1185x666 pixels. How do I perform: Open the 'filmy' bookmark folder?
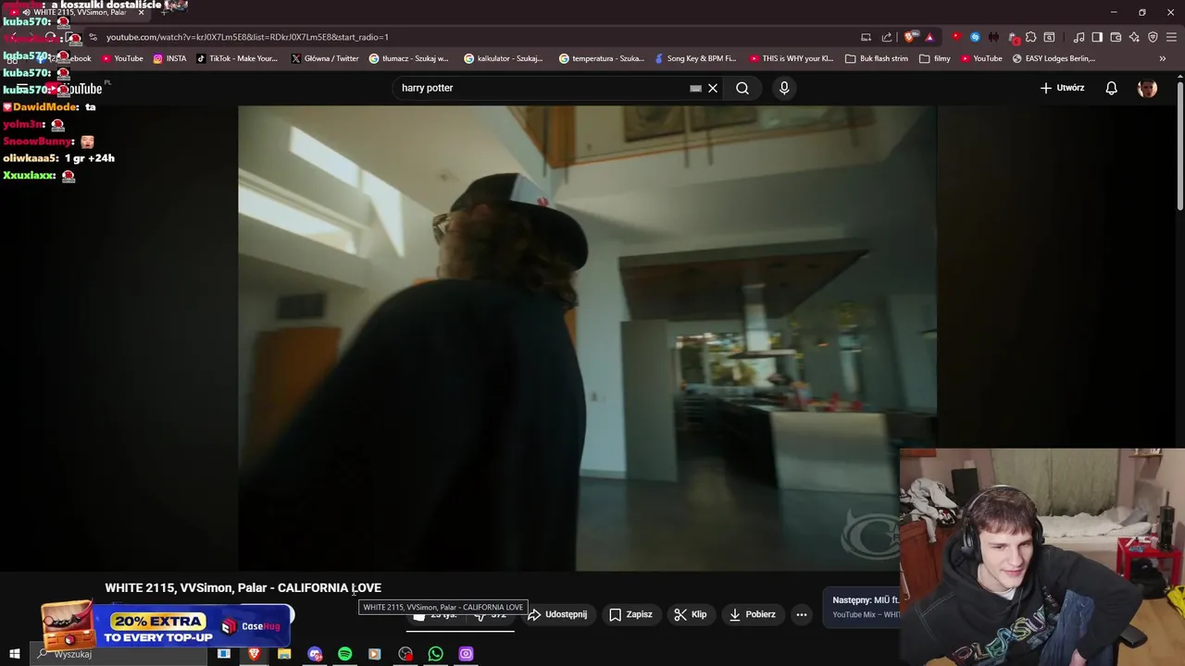point(934,58)
